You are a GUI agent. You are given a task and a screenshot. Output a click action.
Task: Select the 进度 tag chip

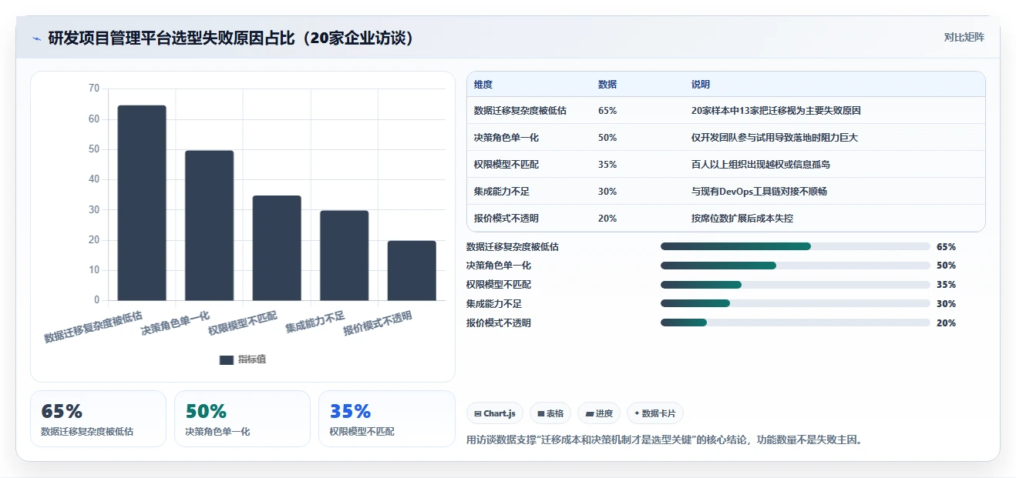599,413
